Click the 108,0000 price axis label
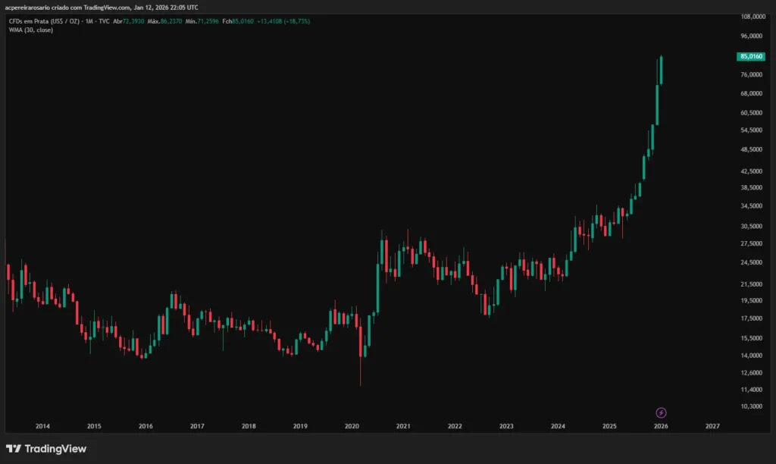This screenshot has width=776, height=464. point(750,16)
